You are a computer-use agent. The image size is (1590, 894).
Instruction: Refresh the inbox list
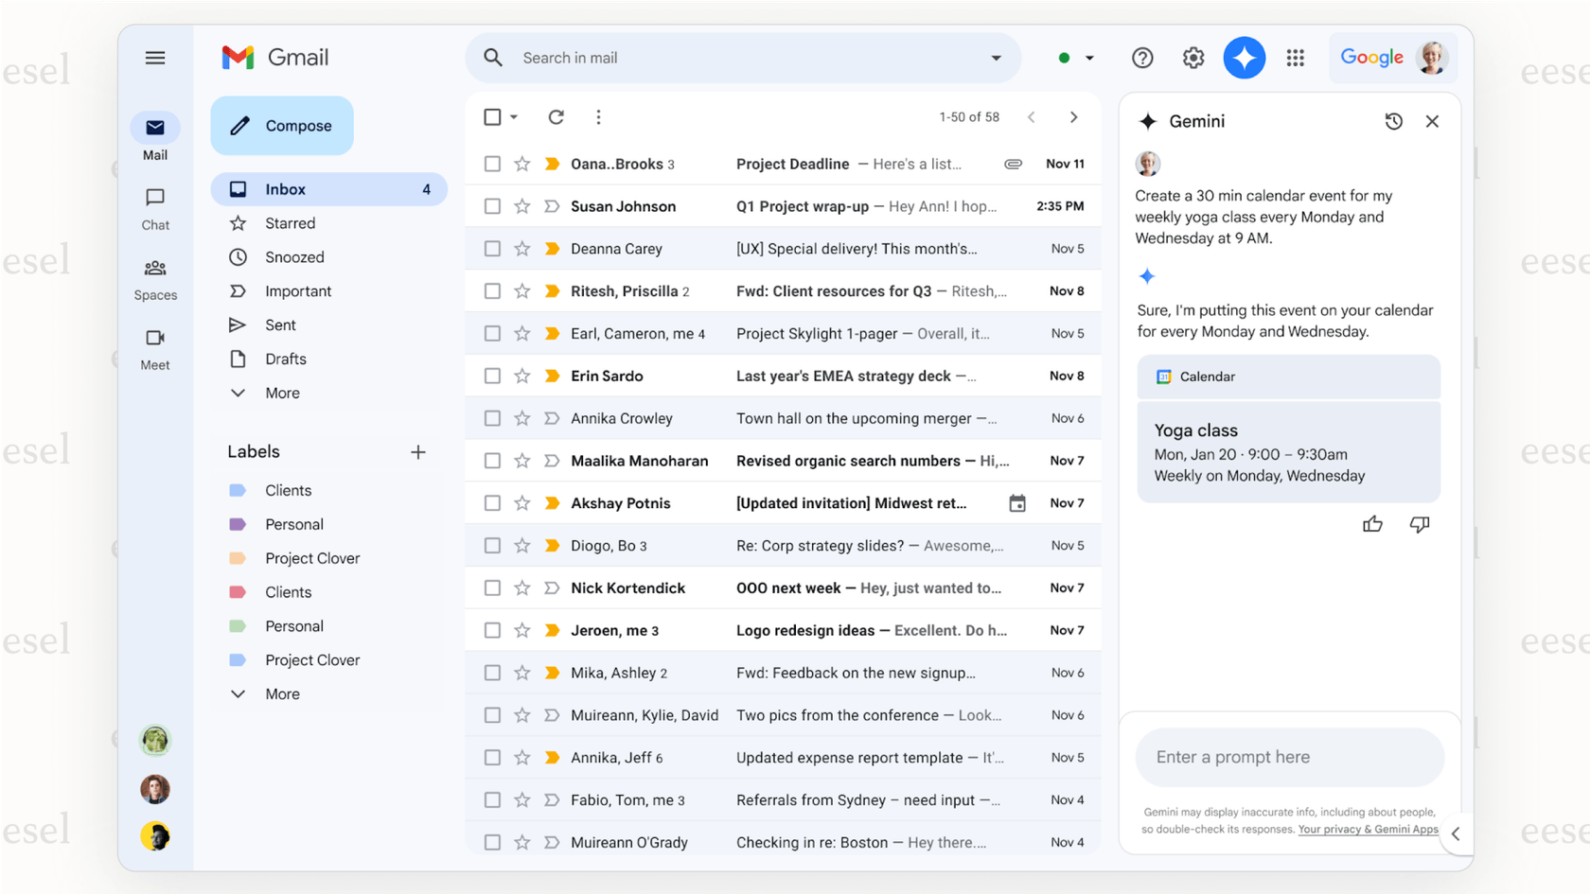point(556,116)
